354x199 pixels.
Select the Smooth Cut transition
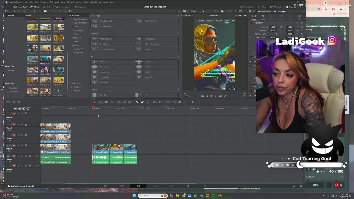click(157, 49)
